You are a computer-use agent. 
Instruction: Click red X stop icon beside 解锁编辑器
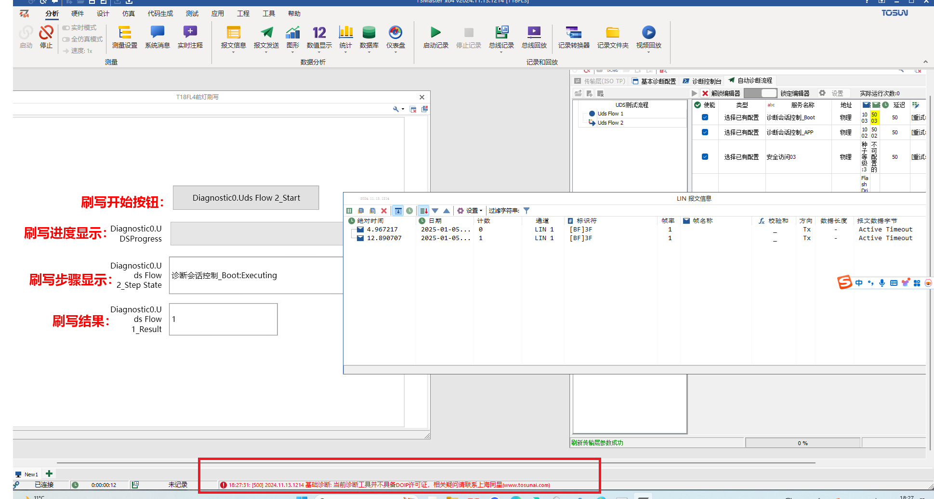point(705,93)
